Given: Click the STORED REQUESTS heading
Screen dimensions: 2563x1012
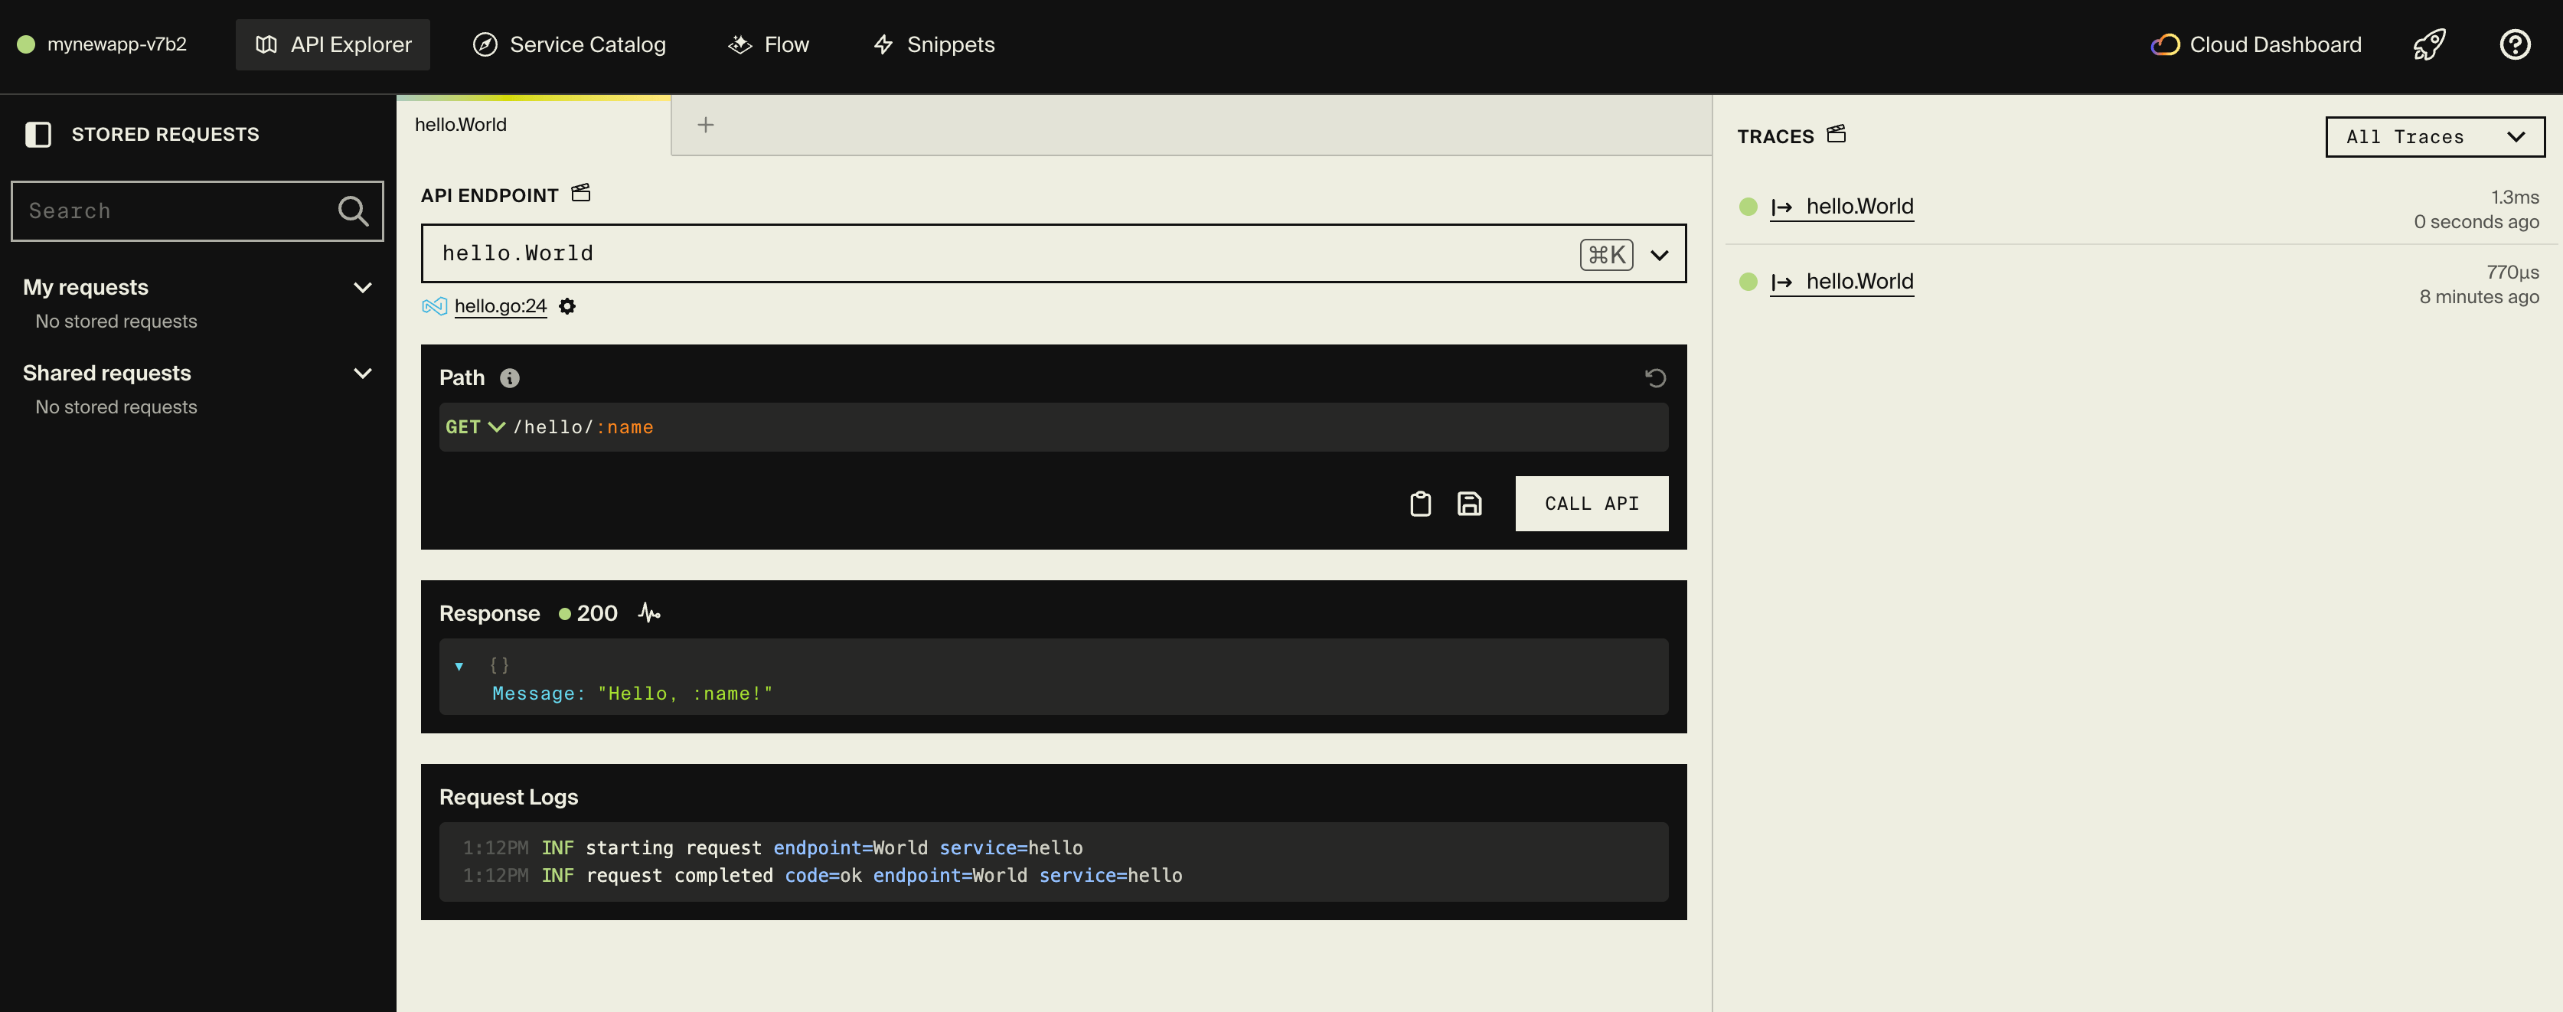Looking at the screenshot, I should click(x=165, y=134).
